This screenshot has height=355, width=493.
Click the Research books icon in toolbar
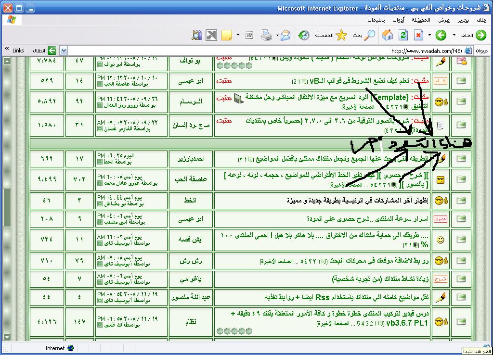tap(196, 35)
